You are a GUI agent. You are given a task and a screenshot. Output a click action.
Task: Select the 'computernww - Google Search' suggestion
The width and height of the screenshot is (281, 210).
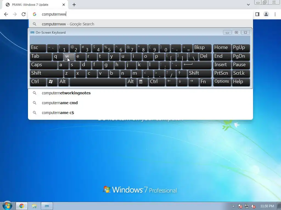pyautogui.click(x=140, y=24)
